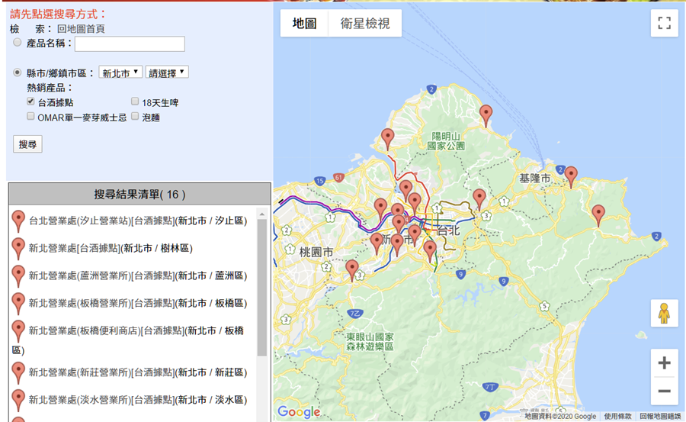Viewport: 686px width, 422px height.
Task: Click results list scrollbar thumb
Action: [x=261, y=288]
